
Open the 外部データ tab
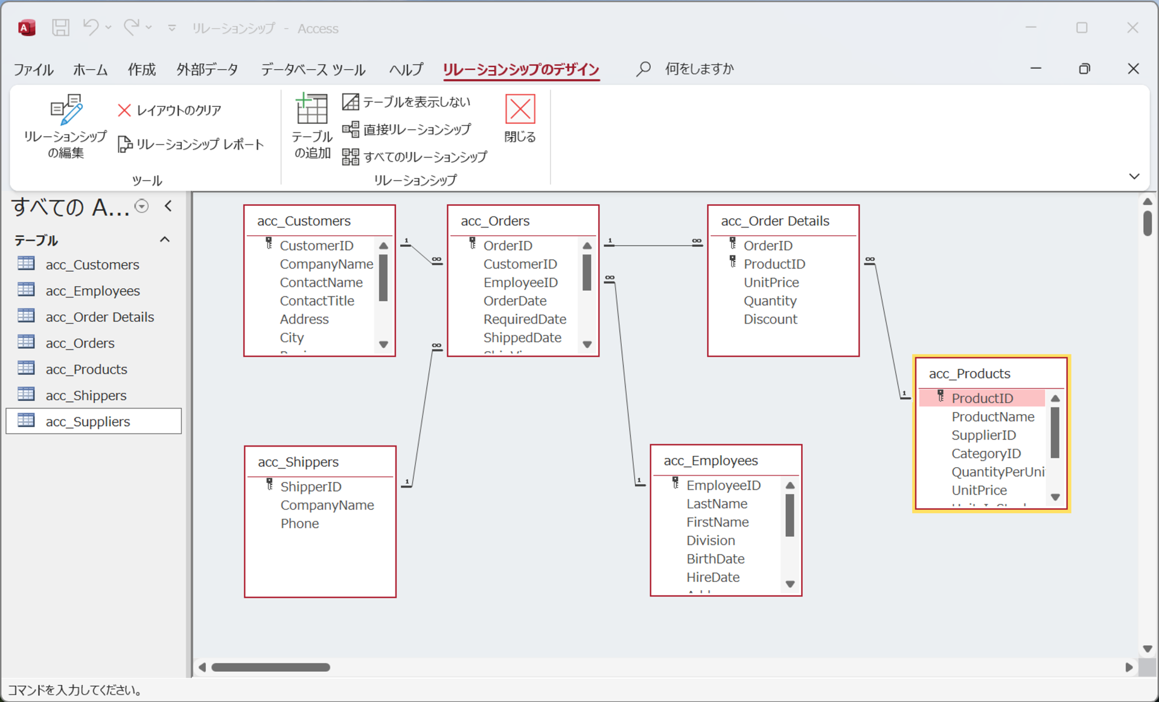207,69
